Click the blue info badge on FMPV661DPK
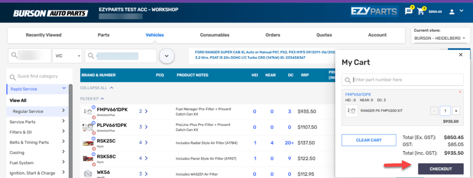The width and height of the screenshot is (473, 178). click(93, 107)
